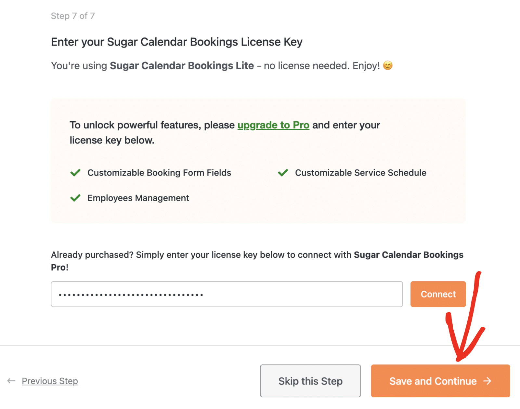
Task: Select the Customizable Booking Form Fields label
Action: [159, 173]
